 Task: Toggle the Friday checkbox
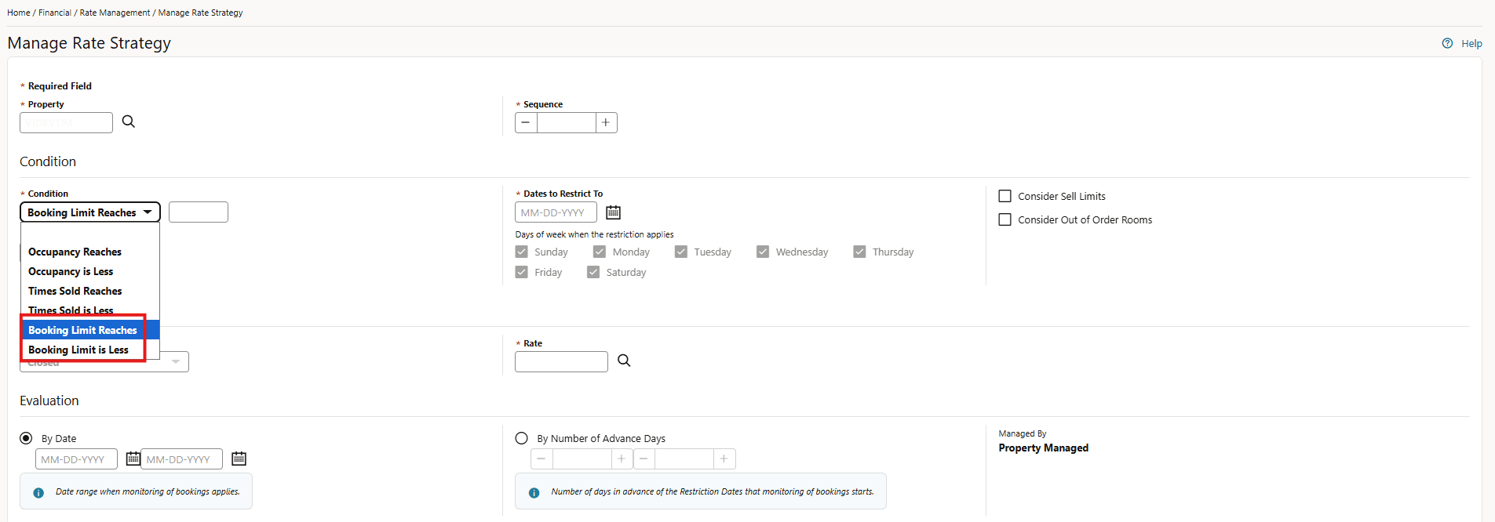tap(522, 272)
